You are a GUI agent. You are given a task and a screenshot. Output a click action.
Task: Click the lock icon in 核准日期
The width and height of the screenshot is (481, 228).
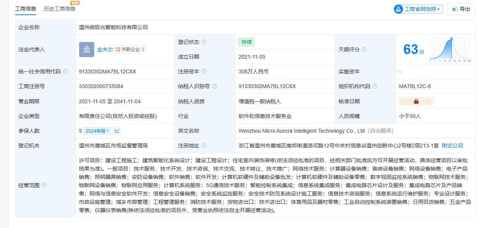(x=416, y=101)
